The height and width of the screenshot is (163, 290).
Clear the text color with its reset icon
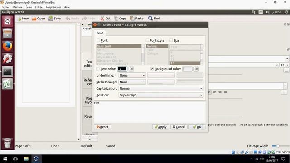[x=131, y=69]
